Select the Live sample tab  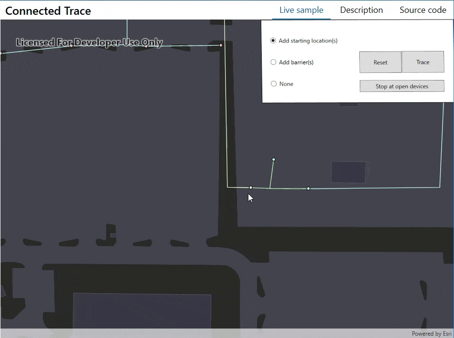click(301, 10)
